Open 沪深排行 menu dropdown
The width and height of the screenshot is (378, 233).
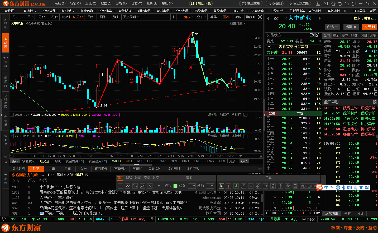click(x=50, y=11)
